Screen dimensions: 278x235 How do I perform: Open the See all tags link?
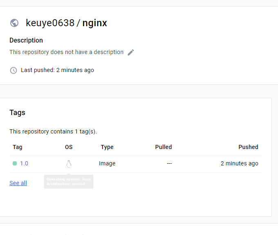pyautogui.click(x=18, y=183)
